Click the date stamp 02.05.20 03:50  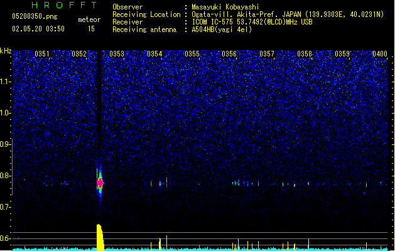[x=38, y=29]
